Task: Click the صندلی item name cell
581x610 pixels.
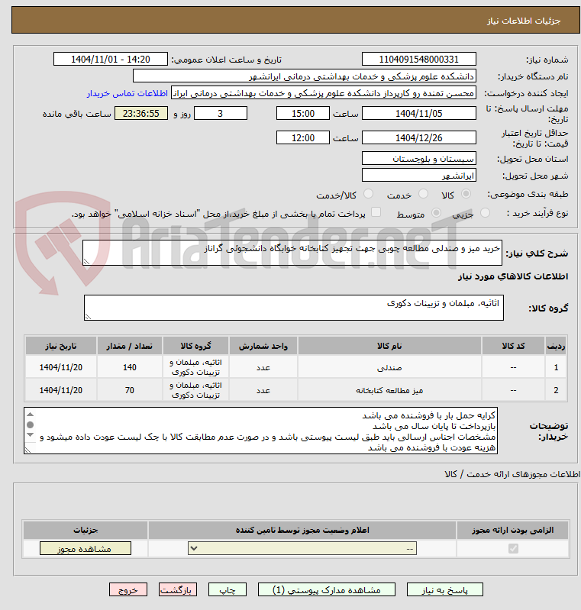Action: click(x=389, y=367)
